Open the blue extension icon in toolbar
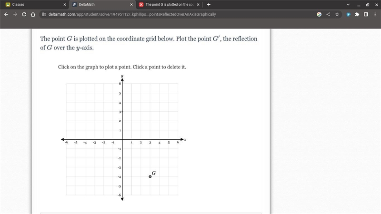Viewport: 381px width, 214px height. [348, 14]
